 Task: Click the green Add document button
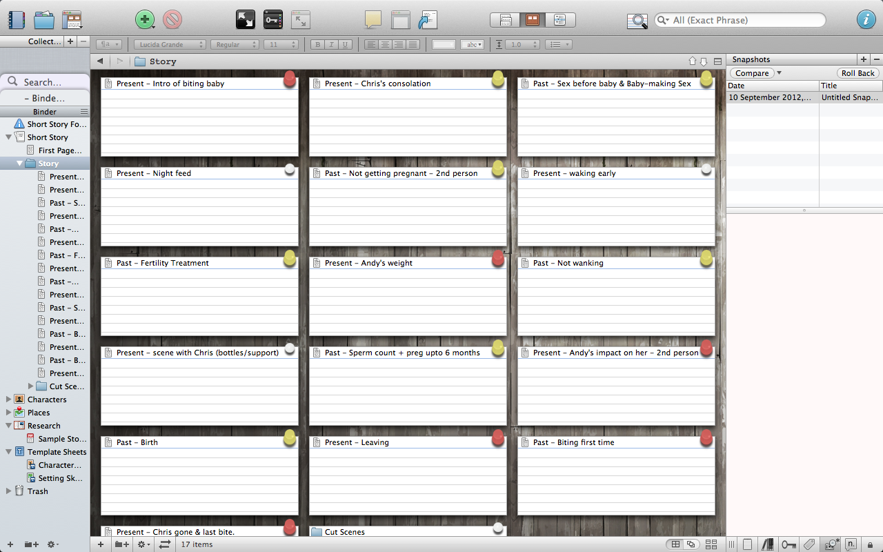click(x=144, y=19)
